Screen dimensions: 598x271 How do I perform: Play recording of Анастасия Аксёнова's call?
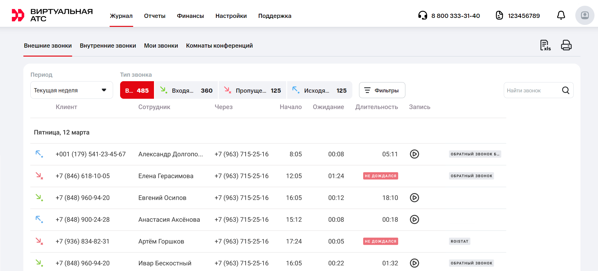point(414,220)
